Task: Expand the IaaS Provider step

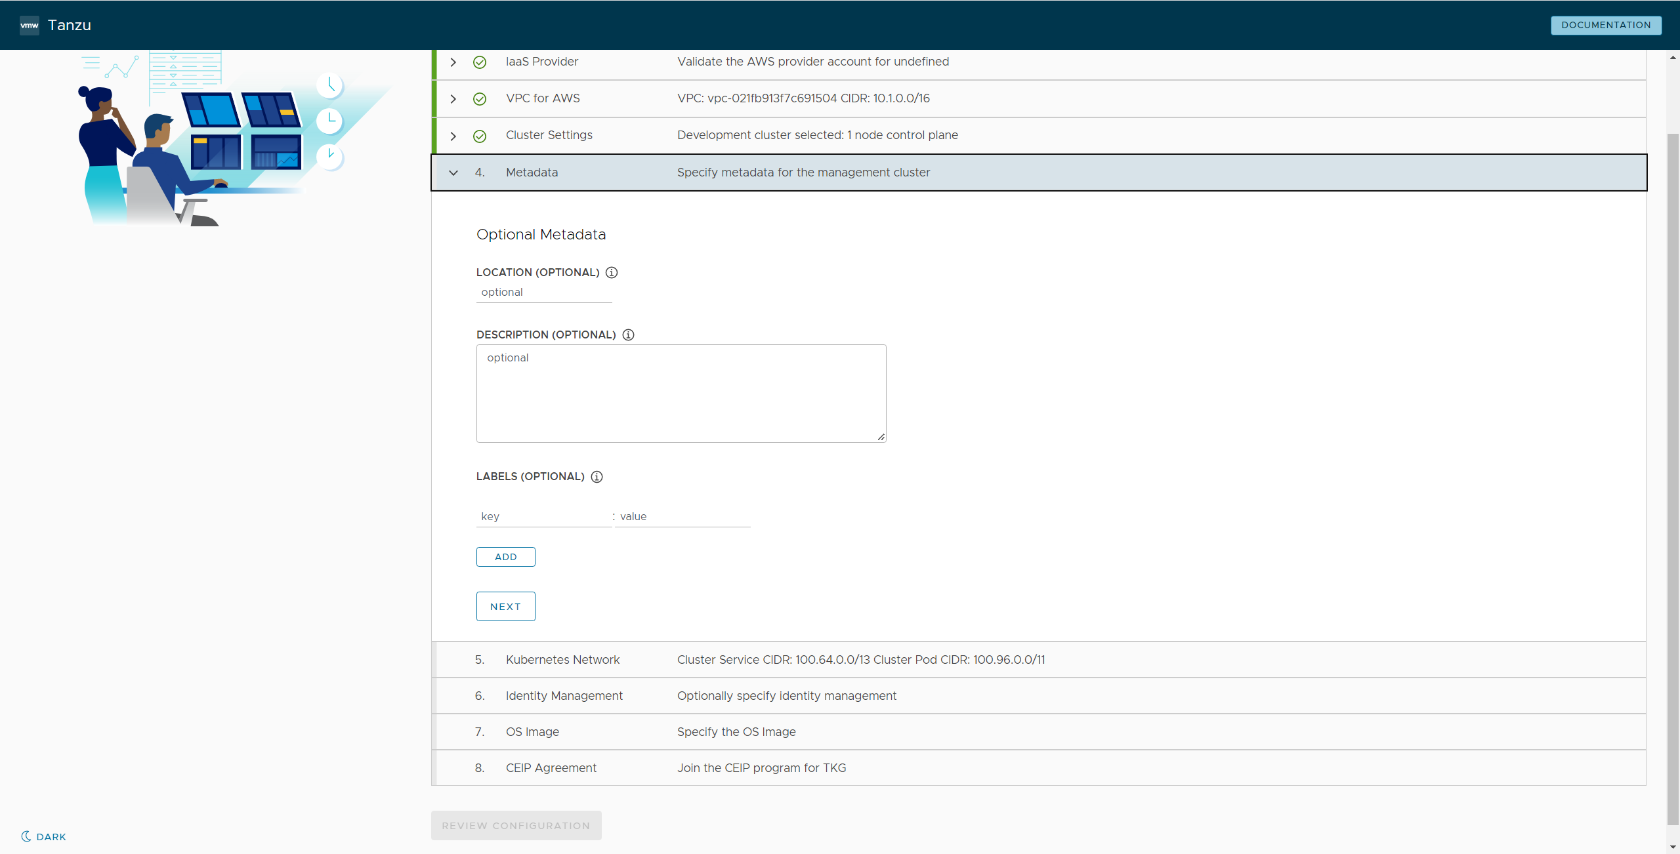Action: click(453, 62)
